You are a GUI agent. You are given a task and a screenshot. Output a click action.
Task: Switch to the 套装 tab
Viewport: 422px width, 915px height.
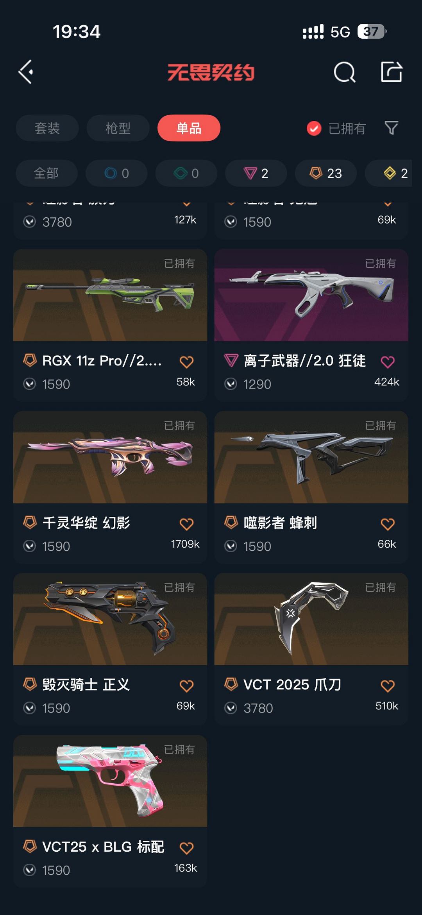click(x=47, y=128)
